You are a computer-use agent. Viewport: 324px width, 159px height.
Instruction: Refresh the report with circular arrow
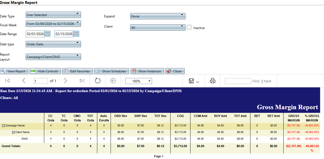pyautogui.click(x=98, y=81)
